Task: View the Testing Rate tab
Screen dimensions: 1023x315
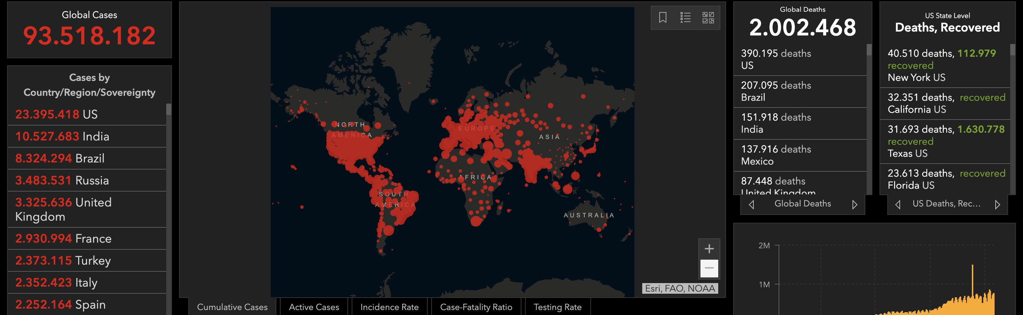Action: (557, 307)
